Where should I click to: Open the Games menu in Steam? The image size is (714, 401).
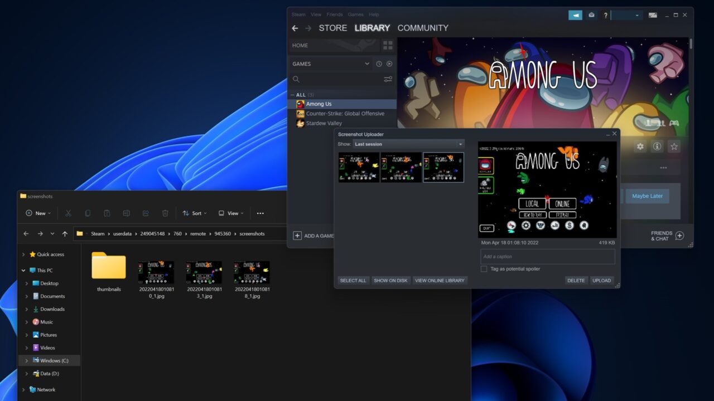(x=355, y=14)
